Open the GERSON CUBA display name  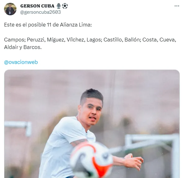tap(37, 6)
